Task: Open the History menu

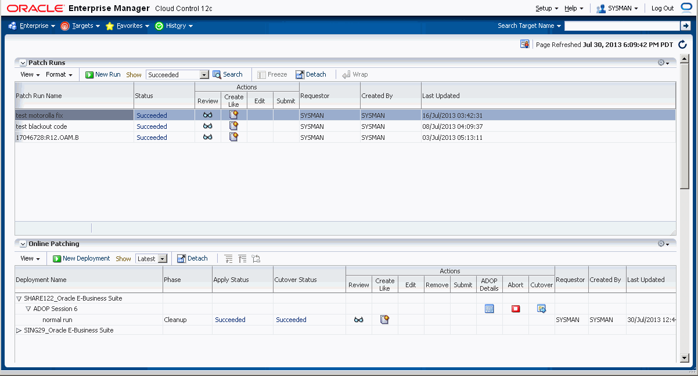Action: click(174, 26)
